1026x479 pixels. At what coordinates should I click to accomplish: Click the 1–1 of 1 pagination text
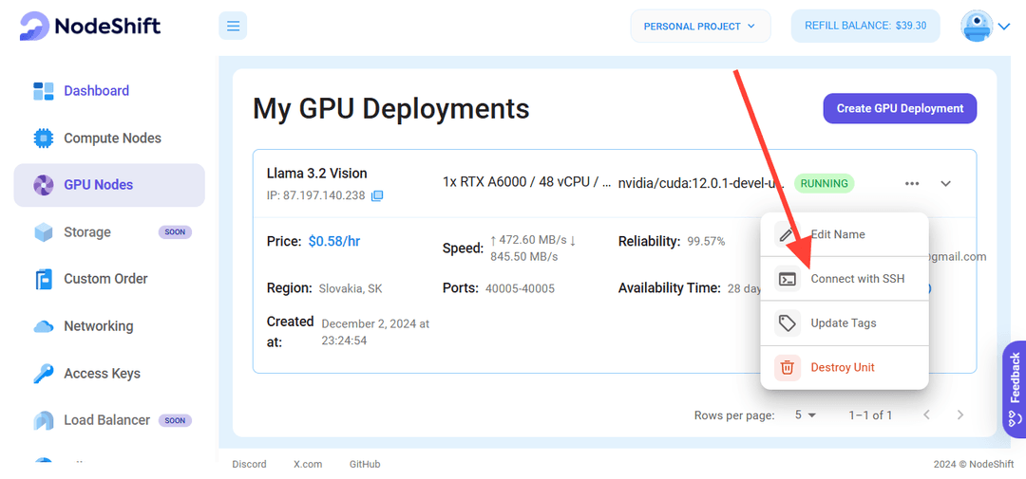coord(870,415)
